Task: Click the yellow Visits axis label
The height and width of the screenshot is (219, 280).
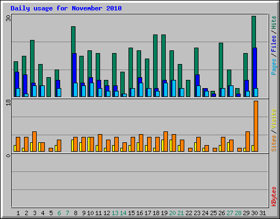Action: (x=273, y=119)
